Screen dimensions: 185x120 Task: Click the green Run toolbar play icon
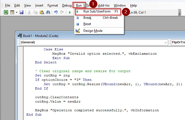[x=70, y=12]
